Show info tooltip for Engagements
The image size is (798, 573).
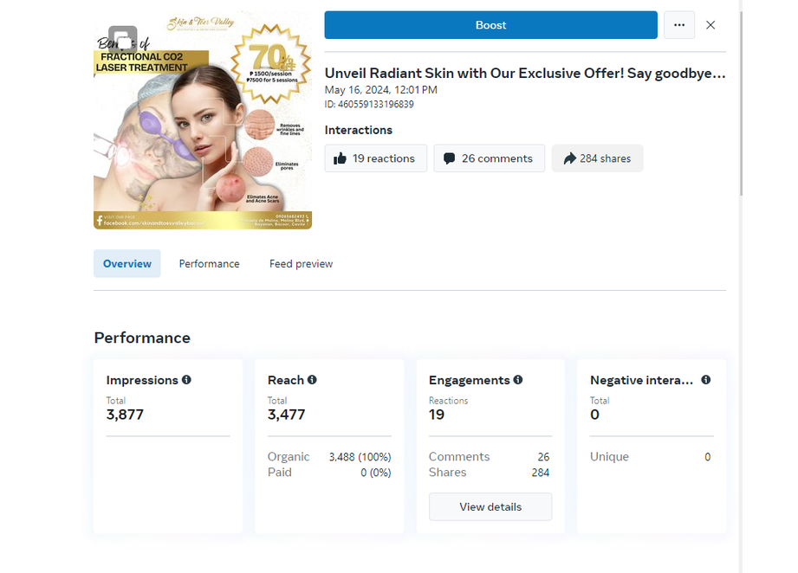click(518, 380)
